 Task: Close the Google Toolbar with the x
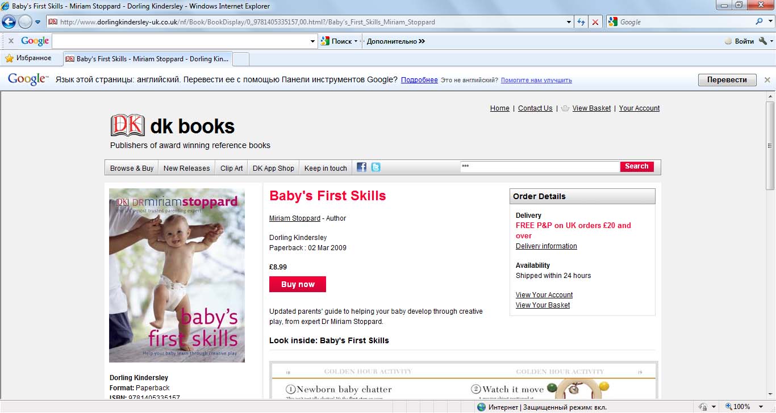point(11,41)
